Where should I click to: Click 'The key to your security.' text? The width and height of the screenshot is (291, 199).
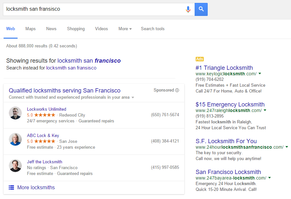pyautogui.click(x=219, y=153)
